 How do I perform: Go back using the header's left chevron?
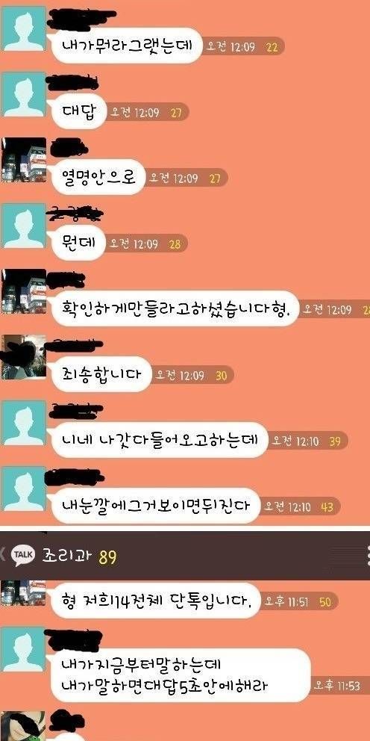(3, 557)
